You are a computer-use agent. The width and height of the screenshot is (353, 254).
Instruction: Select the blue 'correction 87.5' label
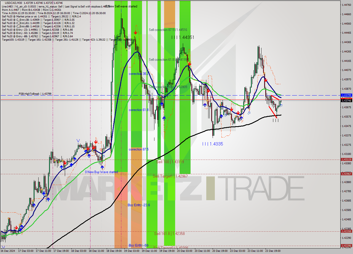pos(139,149)
